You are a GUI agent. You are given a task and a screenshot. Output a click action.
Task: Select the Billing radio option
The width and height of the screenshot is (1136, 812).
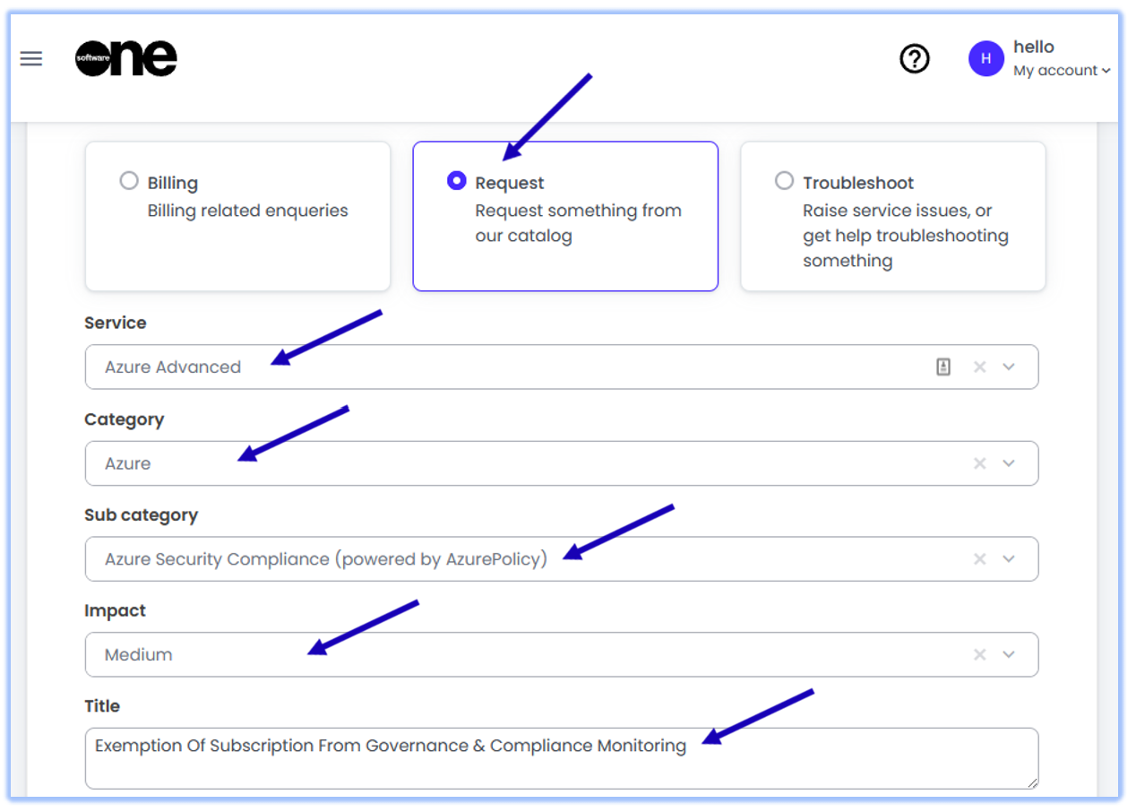tap(129, 181)
